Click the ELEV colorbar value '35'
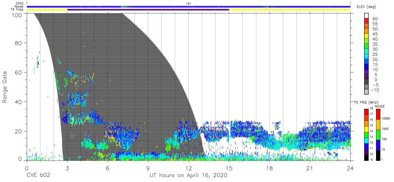Screen dimensions: 394x182 [375, 44]
